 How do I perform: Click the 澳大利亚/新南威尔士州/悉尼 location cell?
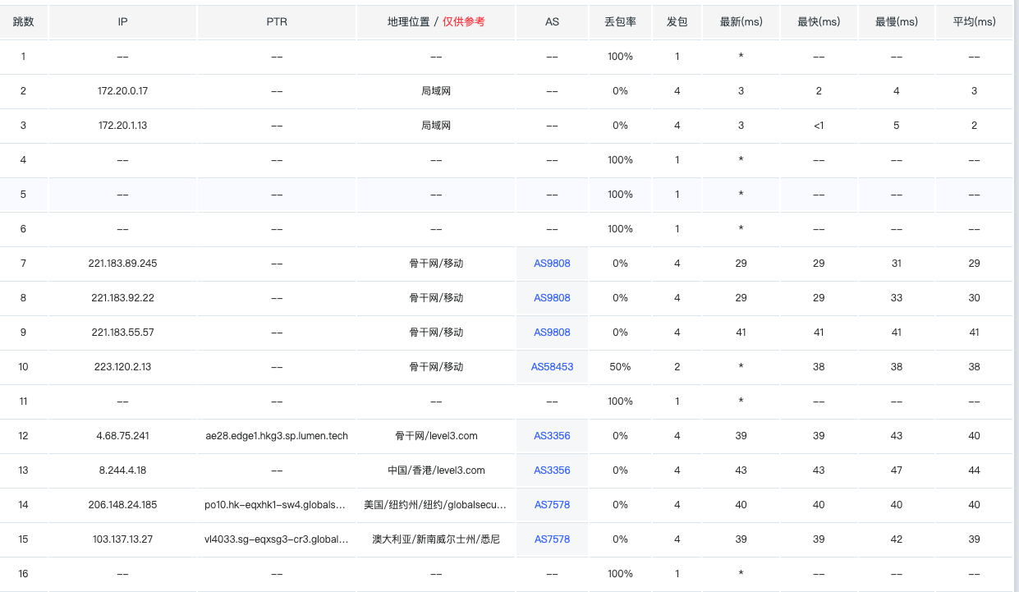[436, 539]
